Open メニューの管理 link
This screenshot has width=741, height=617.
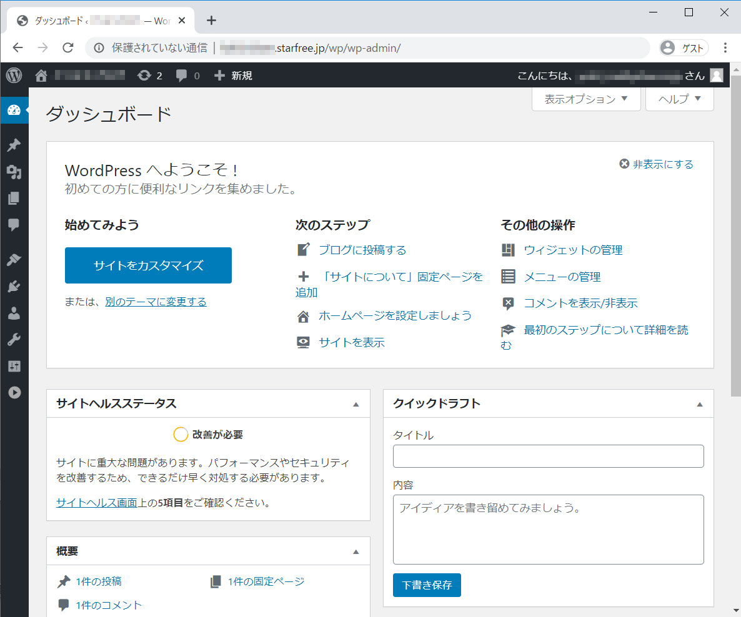coord(562,277)
